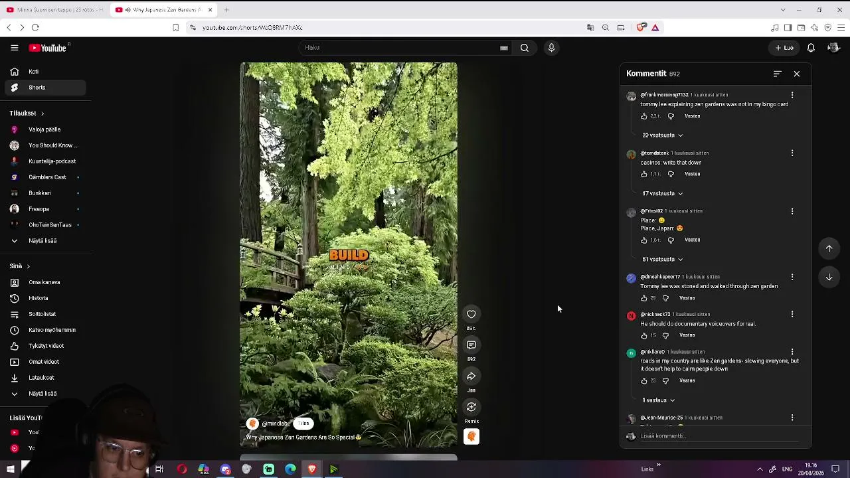Open the browser tab search chevron
Image resolution: width=850 pixels, height=478 pixels.
(x=783, y=10)
